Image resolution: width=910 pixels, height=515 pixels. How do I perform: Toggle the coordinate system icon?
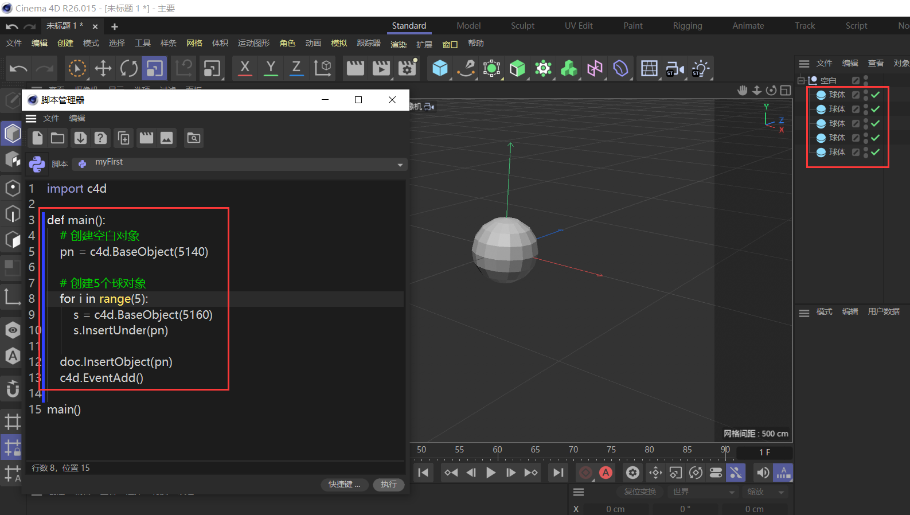323,68
